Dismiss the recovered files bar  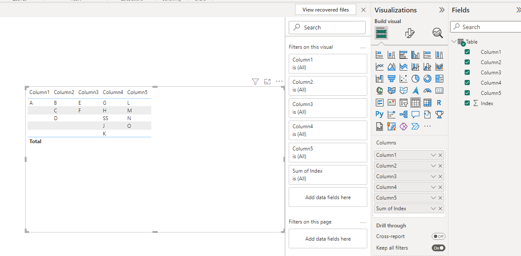tap(363, 10)
